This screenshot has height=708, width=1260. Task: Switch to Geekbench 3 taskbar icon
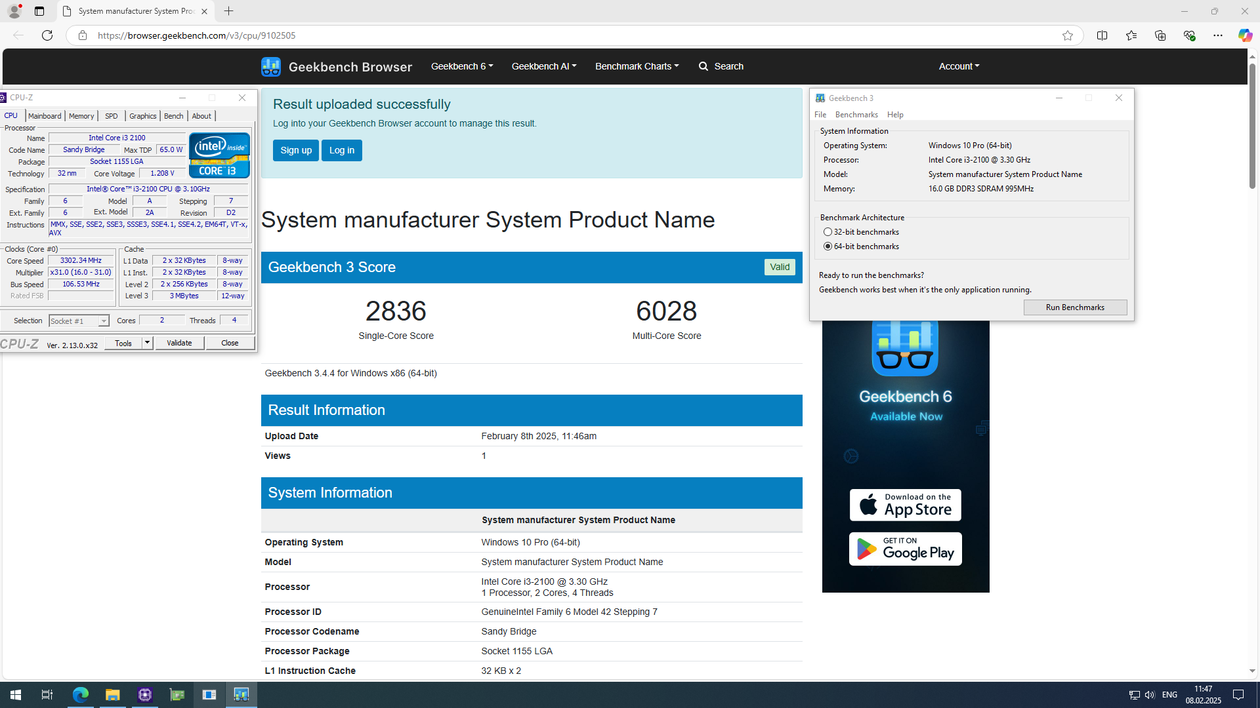241,695
